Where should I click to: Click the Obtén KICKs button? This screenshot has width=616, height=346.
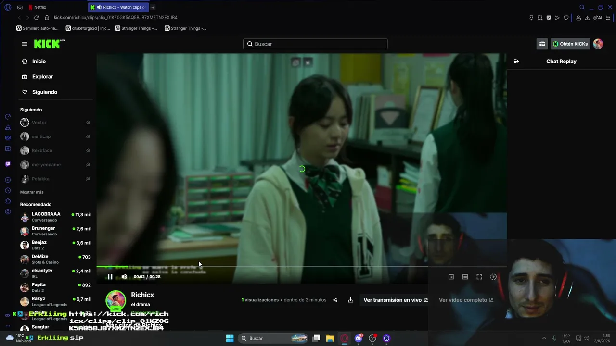click(570, 44)
